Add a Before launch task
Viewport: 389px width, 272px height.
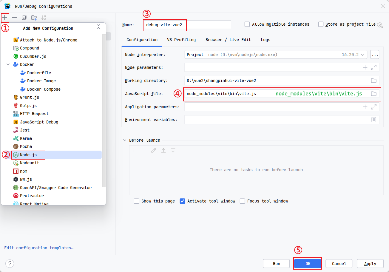point(134,150)
